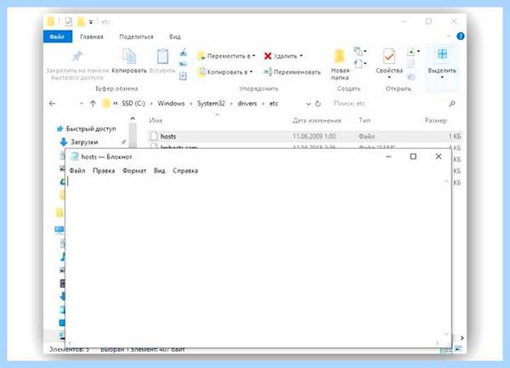This screenshot has height=368, width=510.
Task: Open the Файл menu in Notepad
Action: (x=77, y=171)
